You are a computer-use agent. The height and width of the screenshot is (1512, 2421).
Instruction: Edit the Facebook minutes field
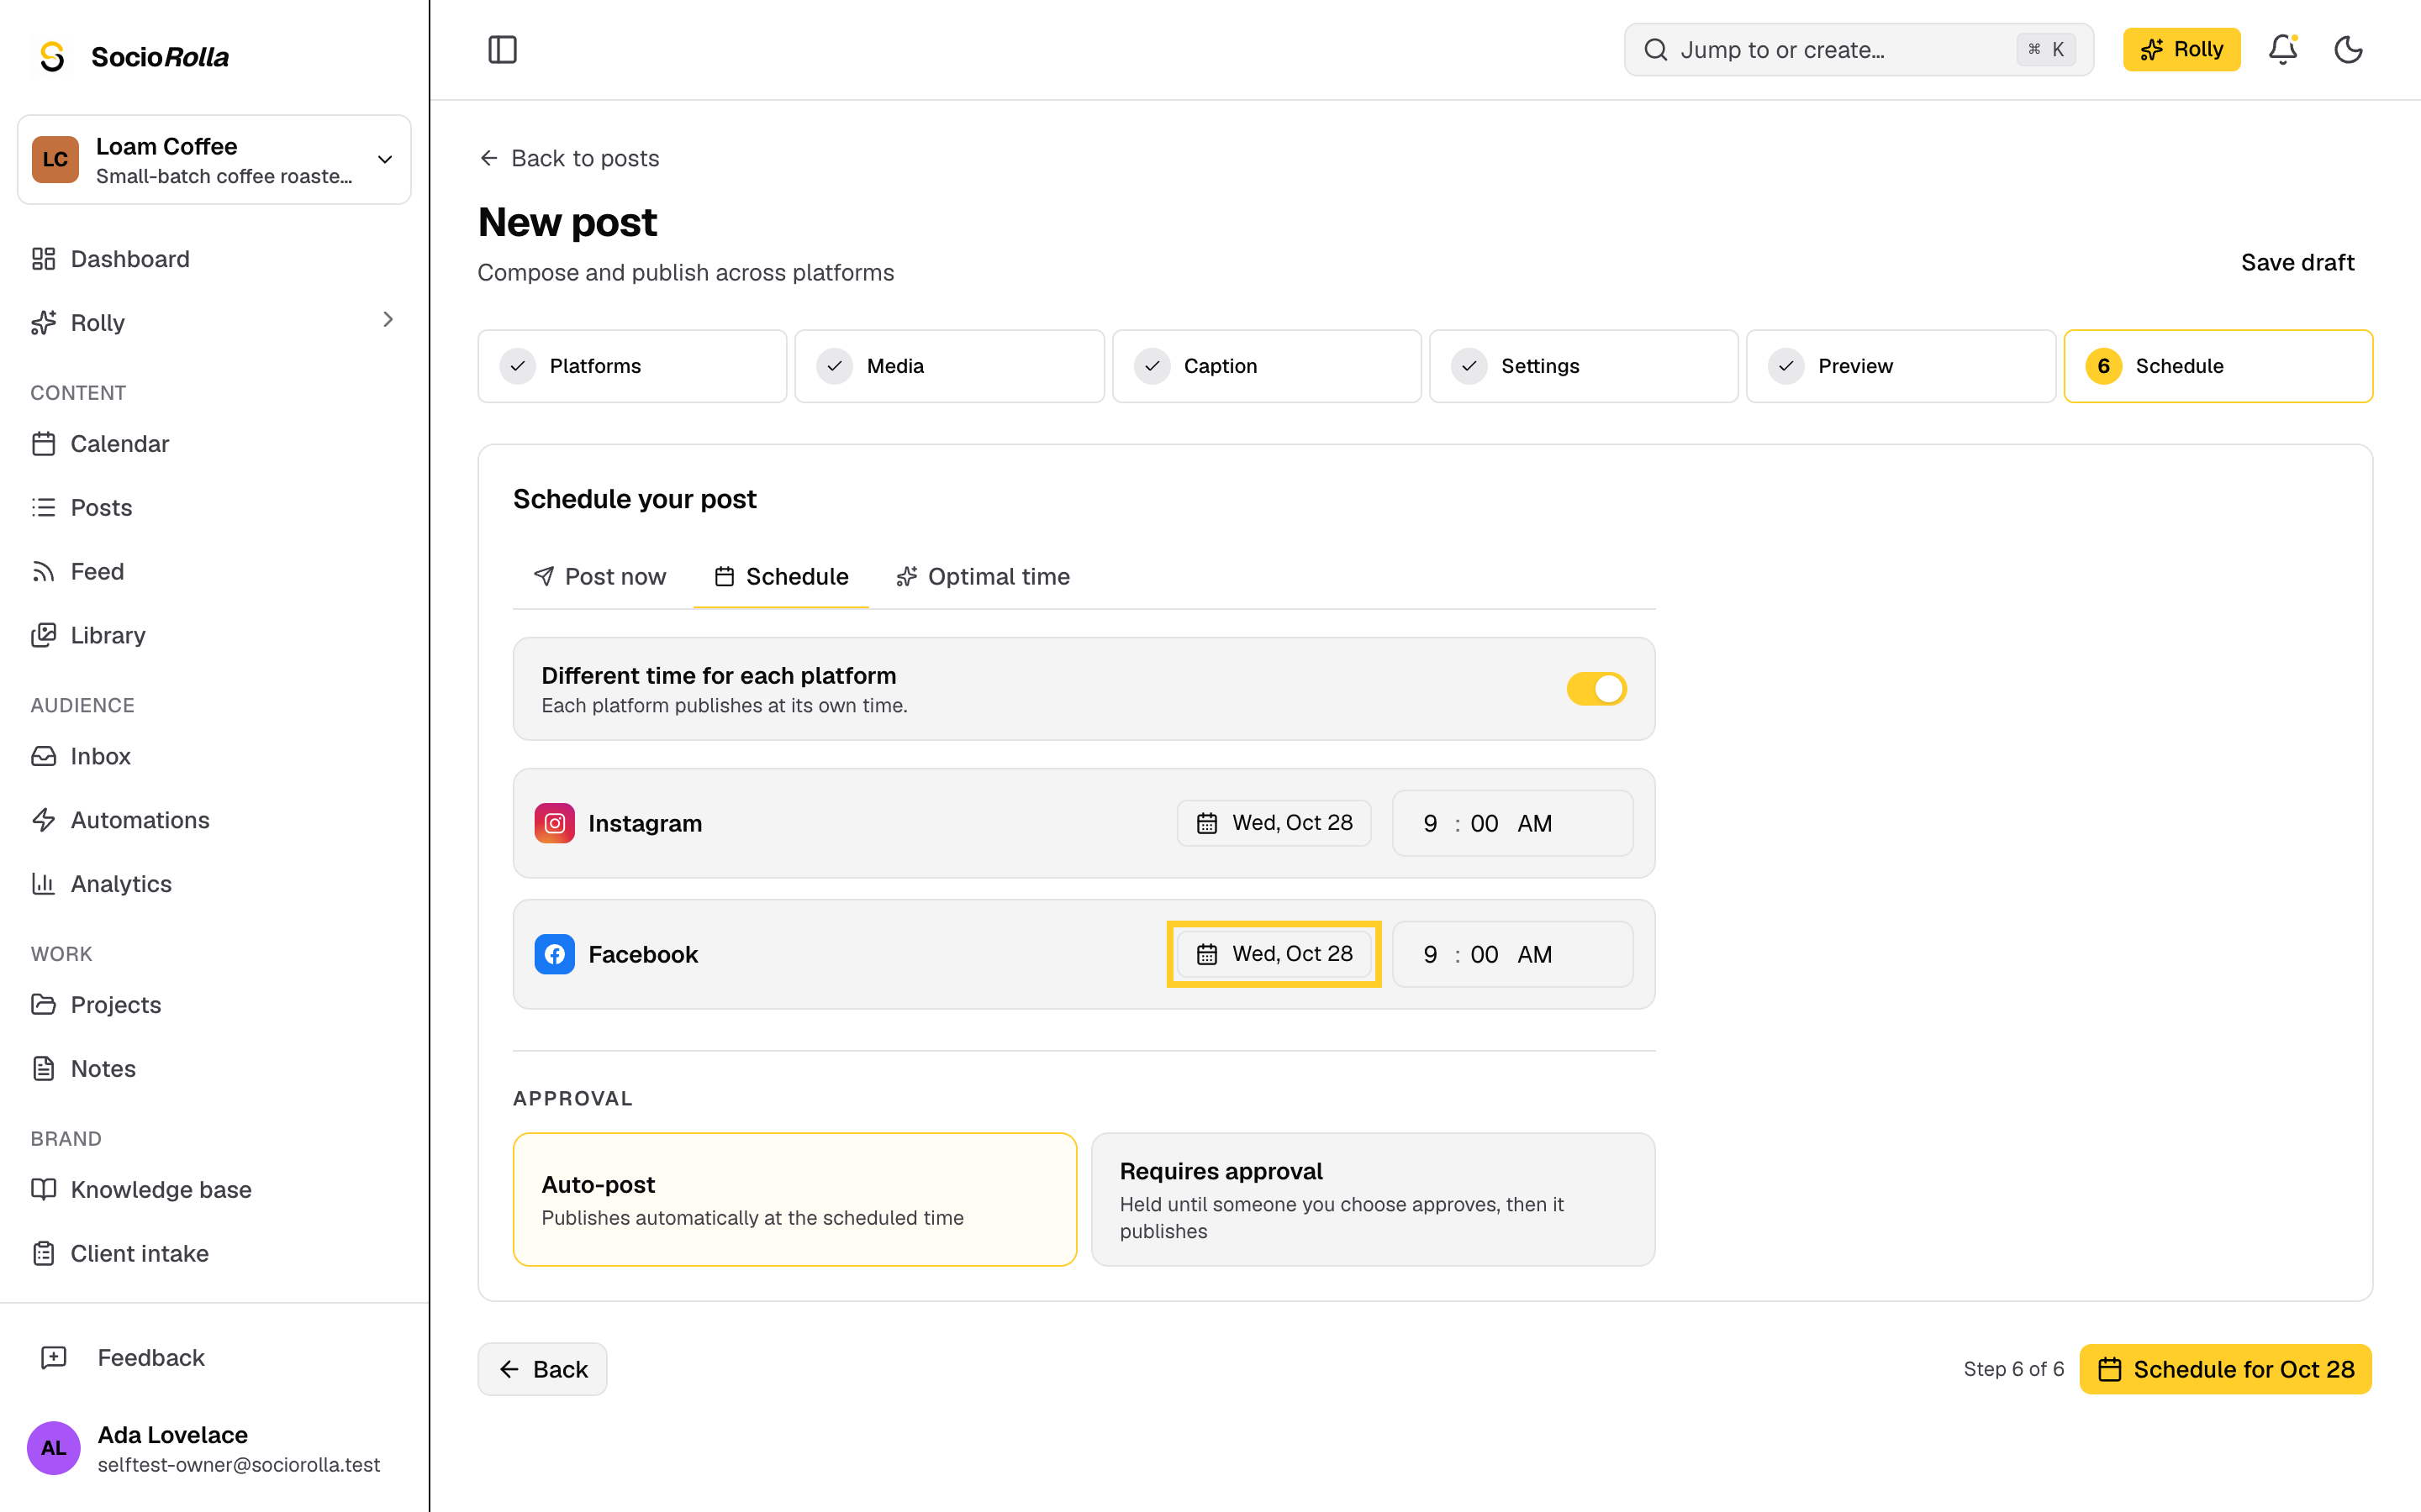1484,954
